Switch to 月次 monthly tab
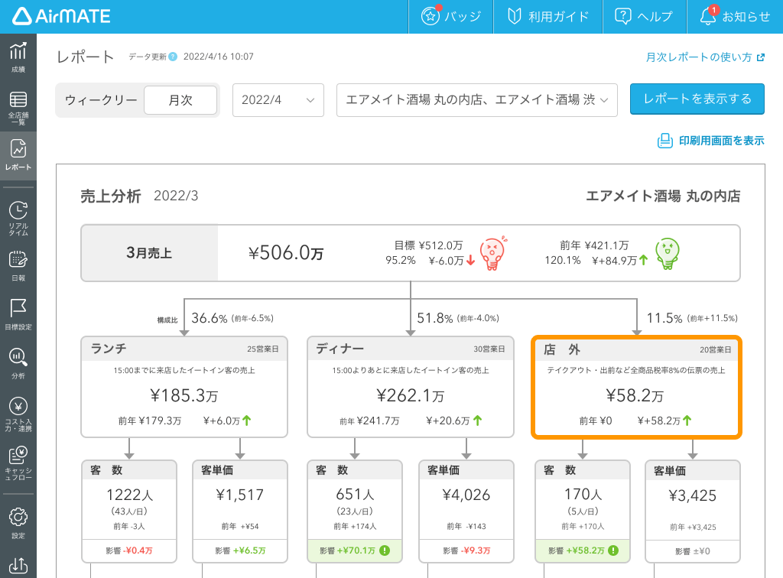This screenshot has width=783, height=578. 180,100
